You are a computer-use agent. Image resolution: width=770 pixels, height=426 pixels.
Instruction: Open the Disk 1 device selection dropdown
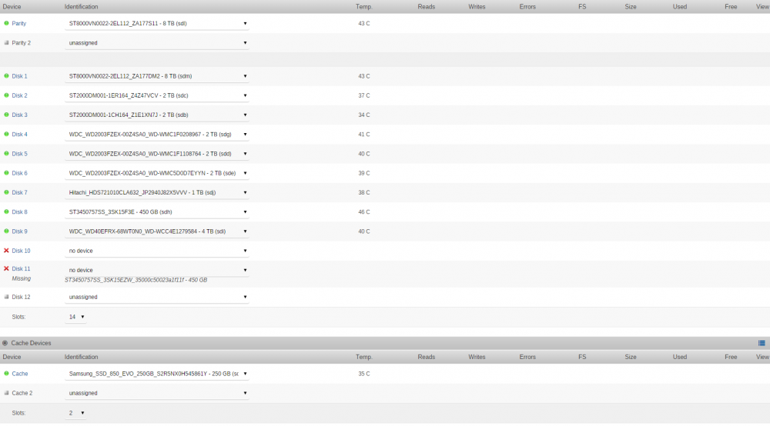(x=157, y=76)
